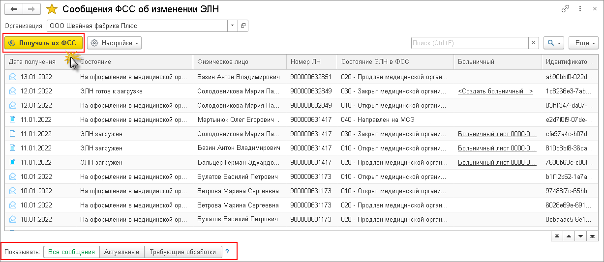Switch filter to Актуальные

tap(122, 252)
